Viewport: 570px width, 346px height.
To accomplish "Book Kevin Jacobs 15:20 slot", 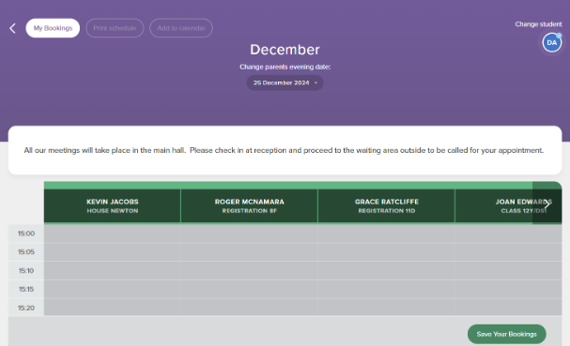I will [x=113, y=308].
